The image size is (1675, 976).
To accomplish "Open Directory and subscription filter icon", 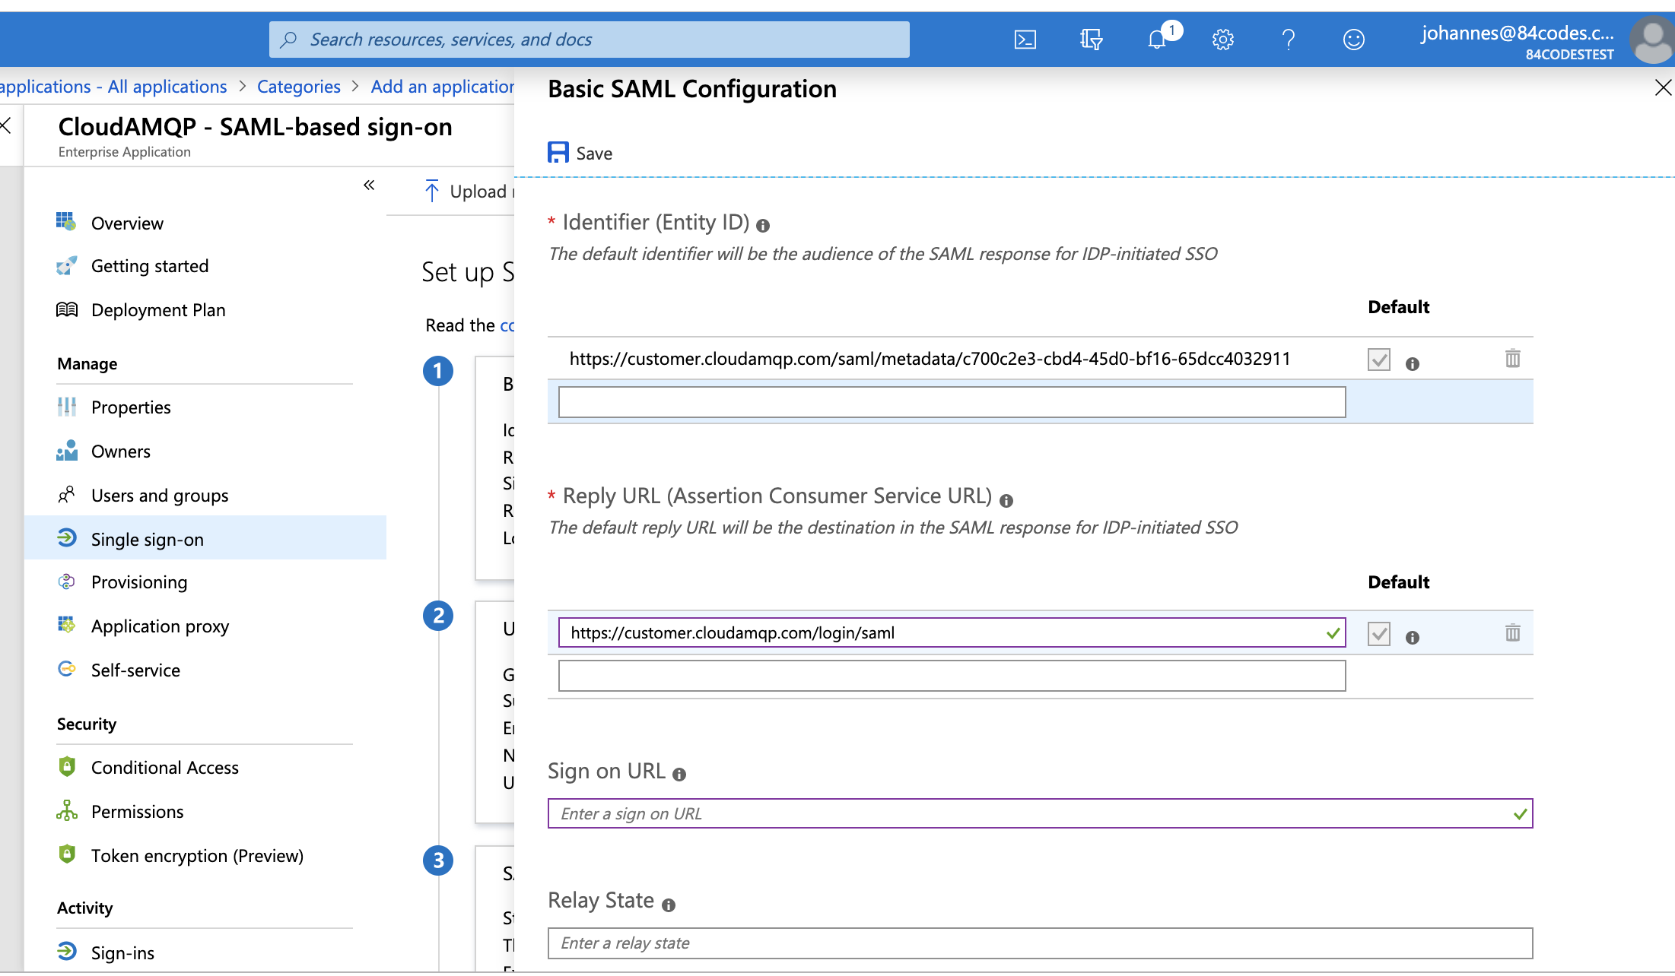I will point(1091,40).
